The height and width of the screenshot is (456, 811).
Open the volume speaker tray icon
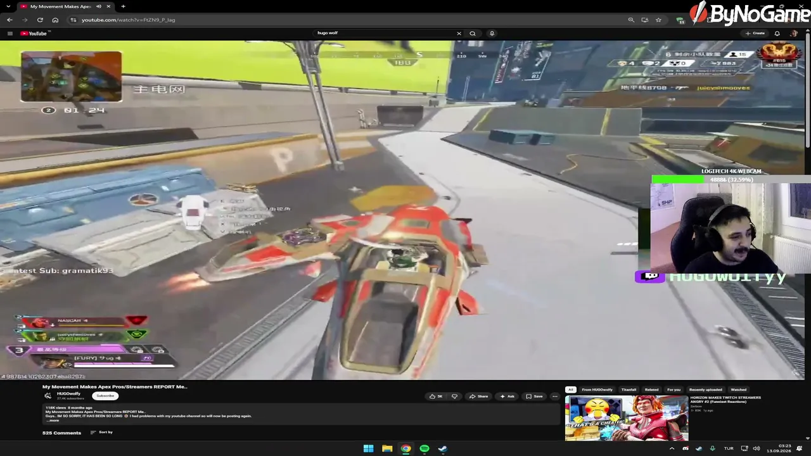(x=756, y=448)
